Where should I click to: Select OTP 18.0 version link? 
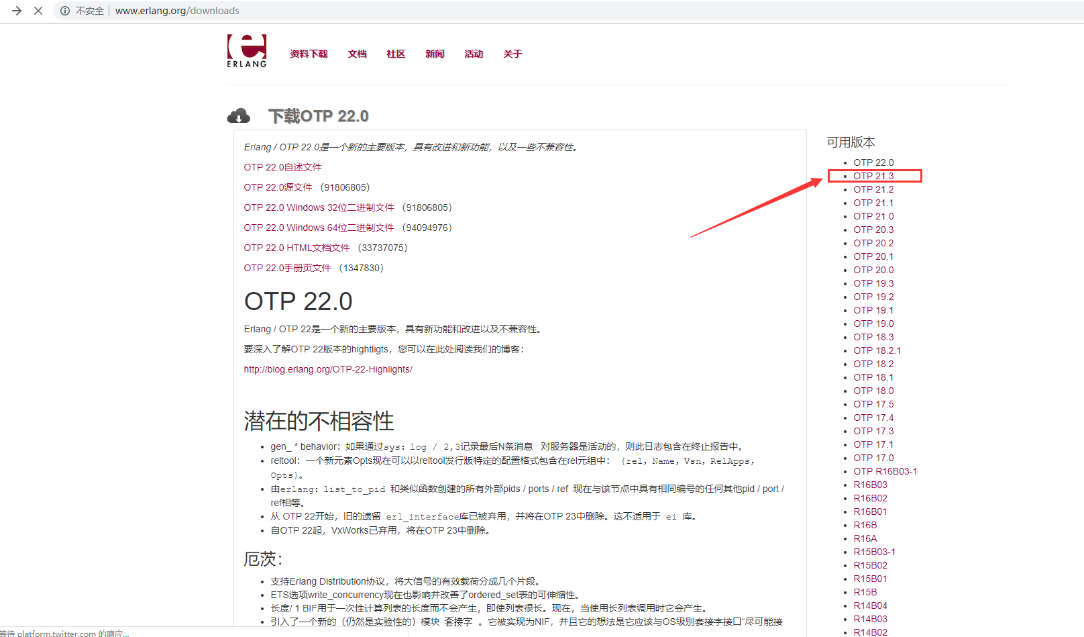tap(873, 391)
